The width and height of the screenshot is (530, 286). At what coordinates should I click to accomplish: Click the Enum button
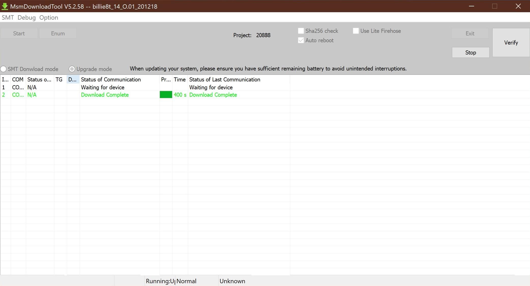click(58, 33)
